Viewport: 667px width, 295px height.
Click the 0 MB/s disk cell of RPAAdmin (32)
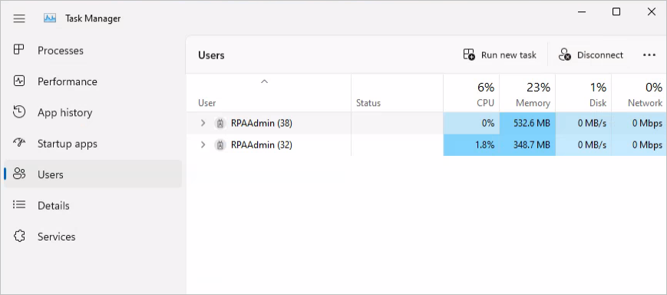[x=583, y=145]
